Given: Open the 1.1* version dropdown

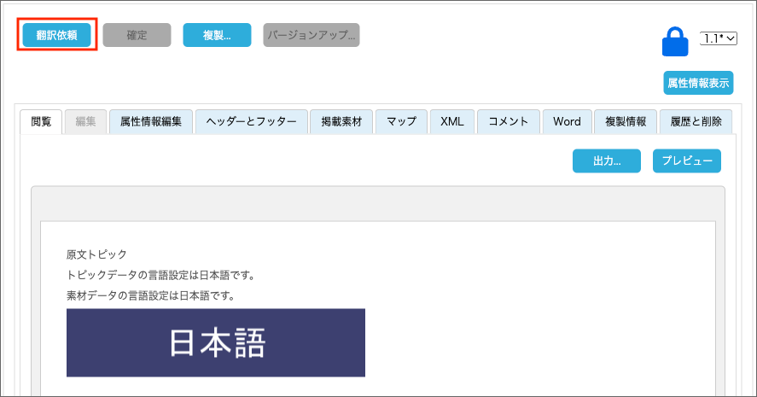Looking at the screenshot, I should tap(719, 38).
